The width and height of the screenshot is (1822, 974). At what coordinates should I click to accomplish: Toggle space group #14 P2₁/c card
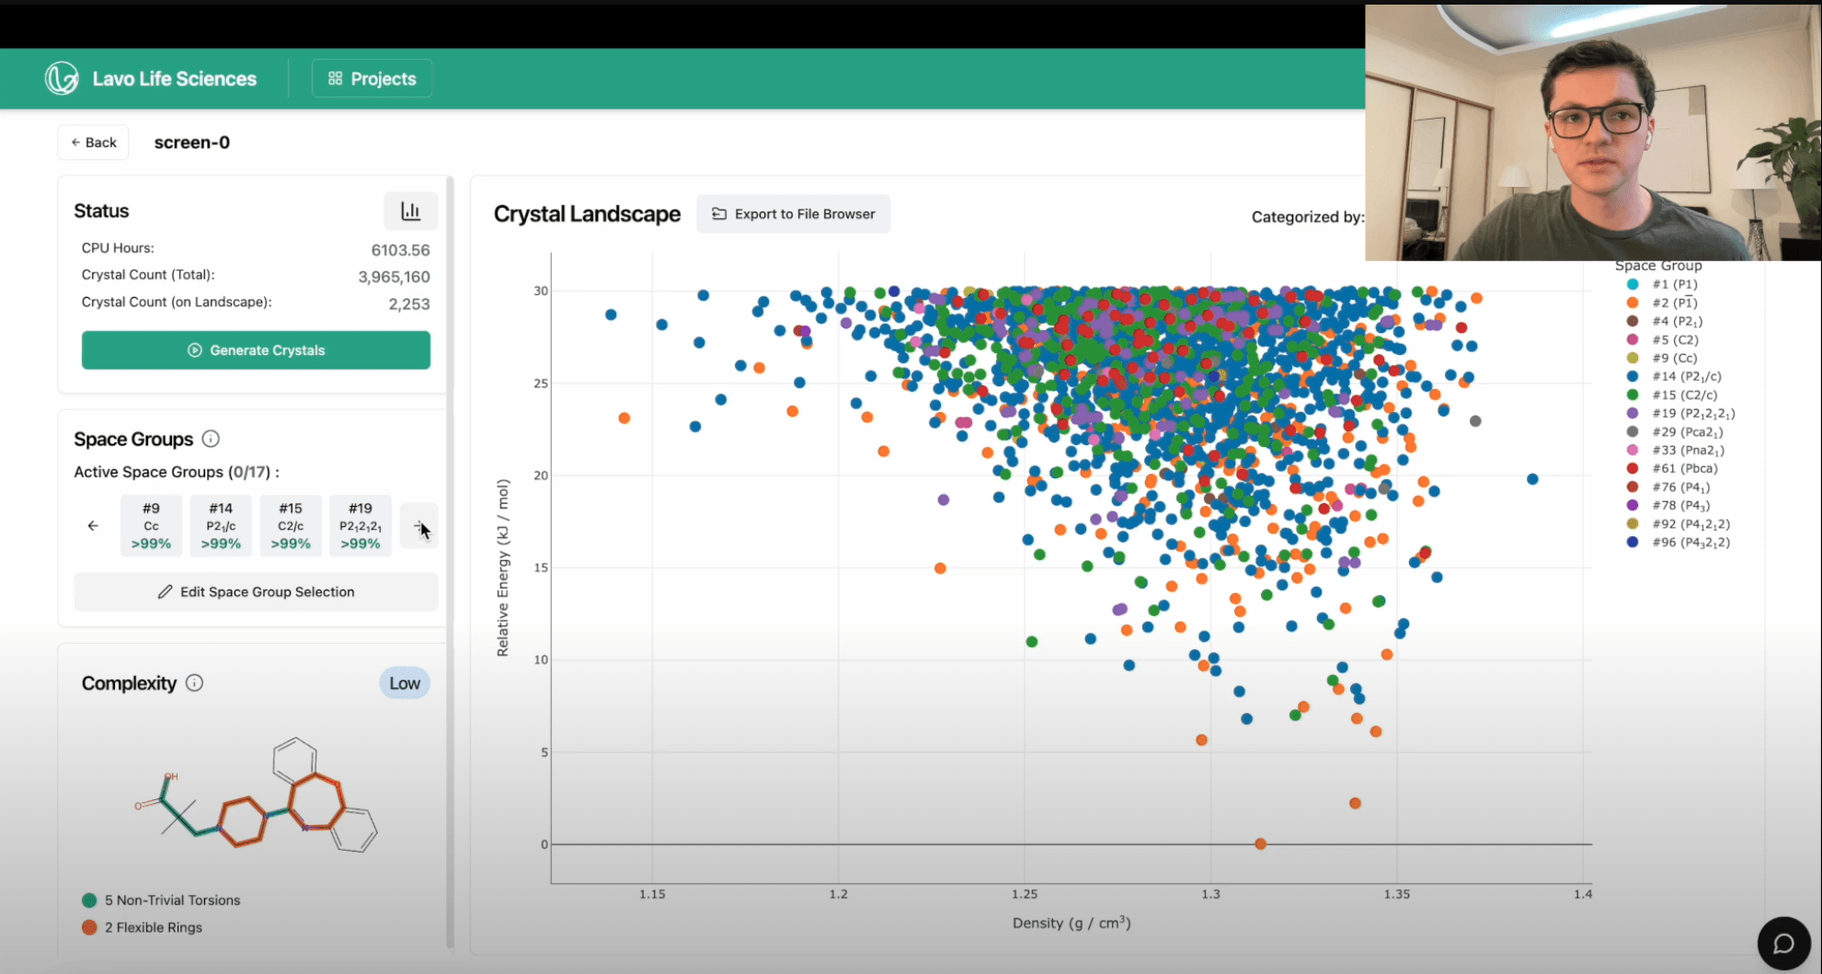pyautogui.click(x=221, y=526)
